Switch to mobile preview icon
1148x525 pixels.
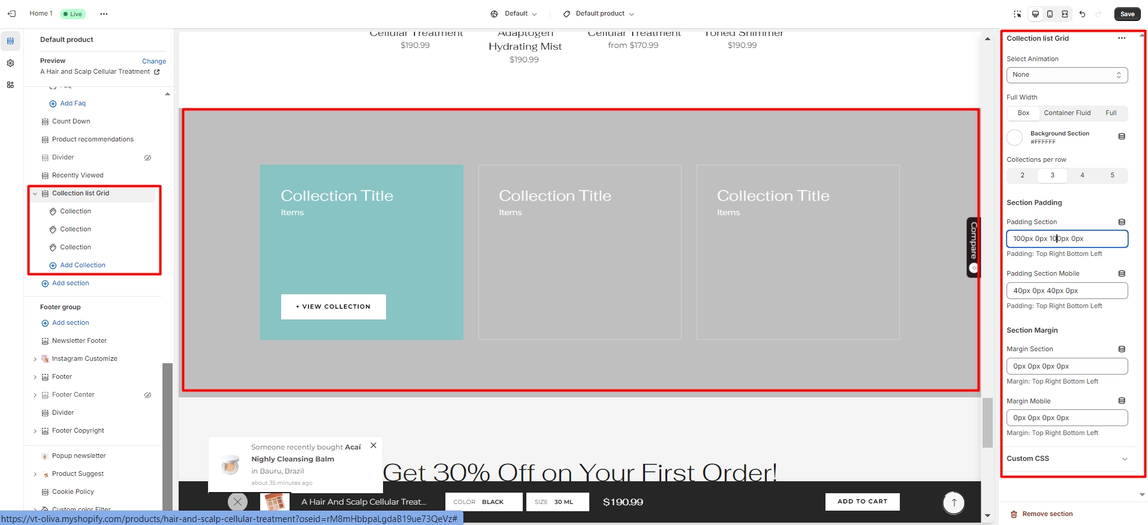[1050, 14]
